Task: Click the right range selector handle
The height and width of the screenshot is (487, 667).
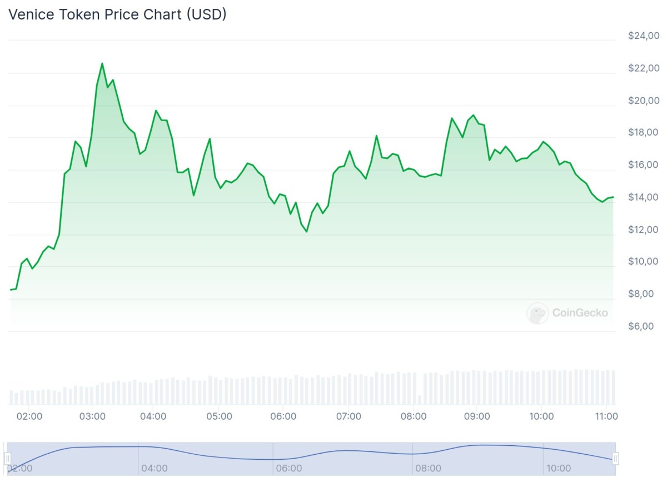Action: pyautogui.click(x=615, y=459)
